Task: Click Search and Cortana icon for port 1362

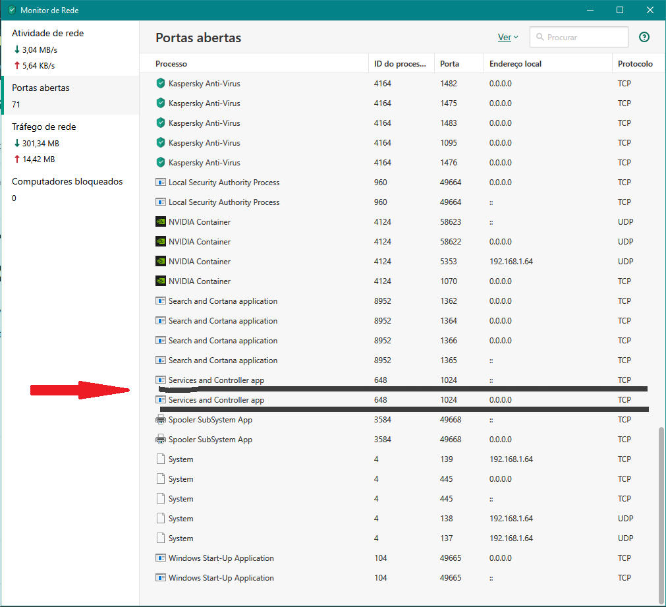Action: coord(160,301)
